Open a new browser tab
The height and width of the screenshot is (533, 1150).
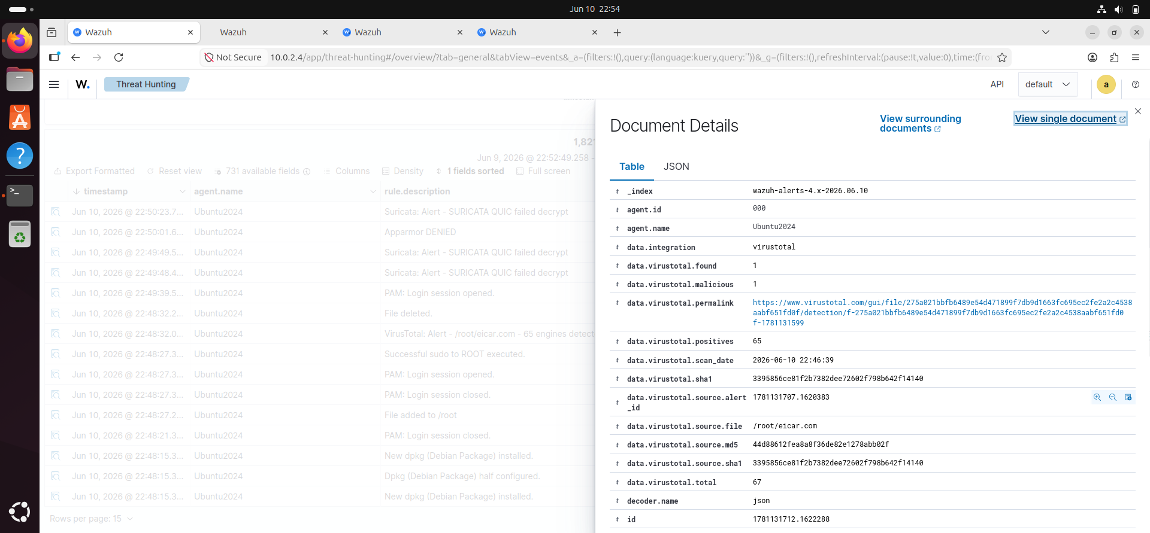point(617,32)
